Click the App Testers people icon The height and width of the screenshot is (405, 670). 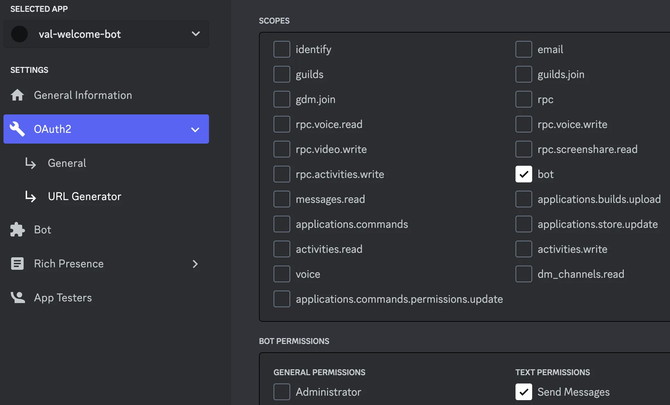coord(17,297)
